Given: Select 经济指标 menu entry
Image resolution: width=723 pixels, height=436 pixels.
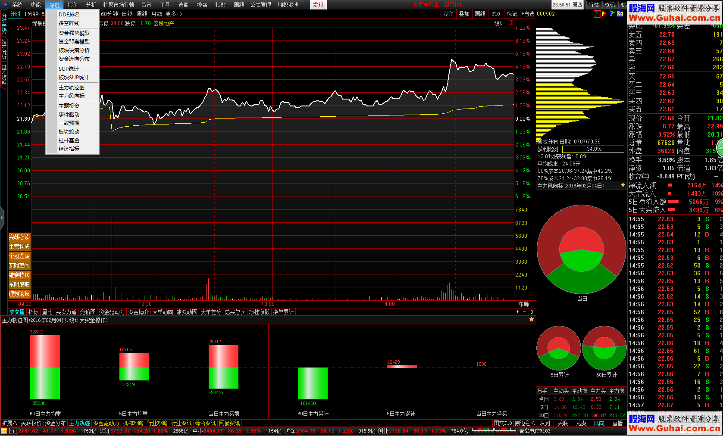Looking at the screenshot, I should [x=72, y=149].
